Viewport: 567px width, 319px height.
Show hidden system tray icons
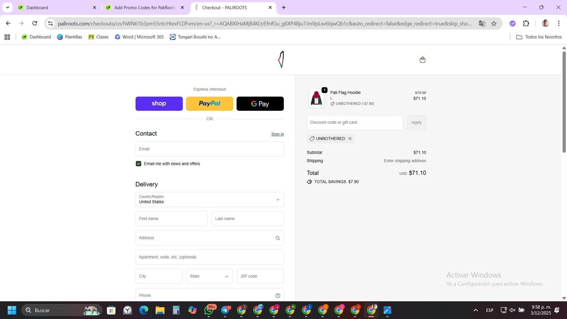point(476,310)
